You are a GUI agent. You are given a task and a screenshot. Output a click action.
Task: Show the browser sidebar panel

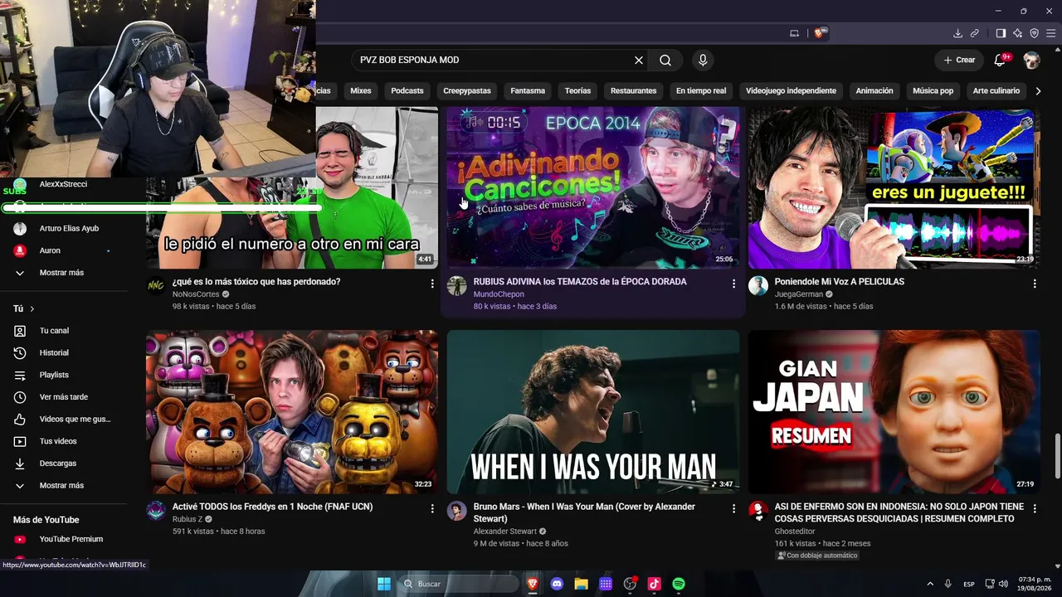1001,33
